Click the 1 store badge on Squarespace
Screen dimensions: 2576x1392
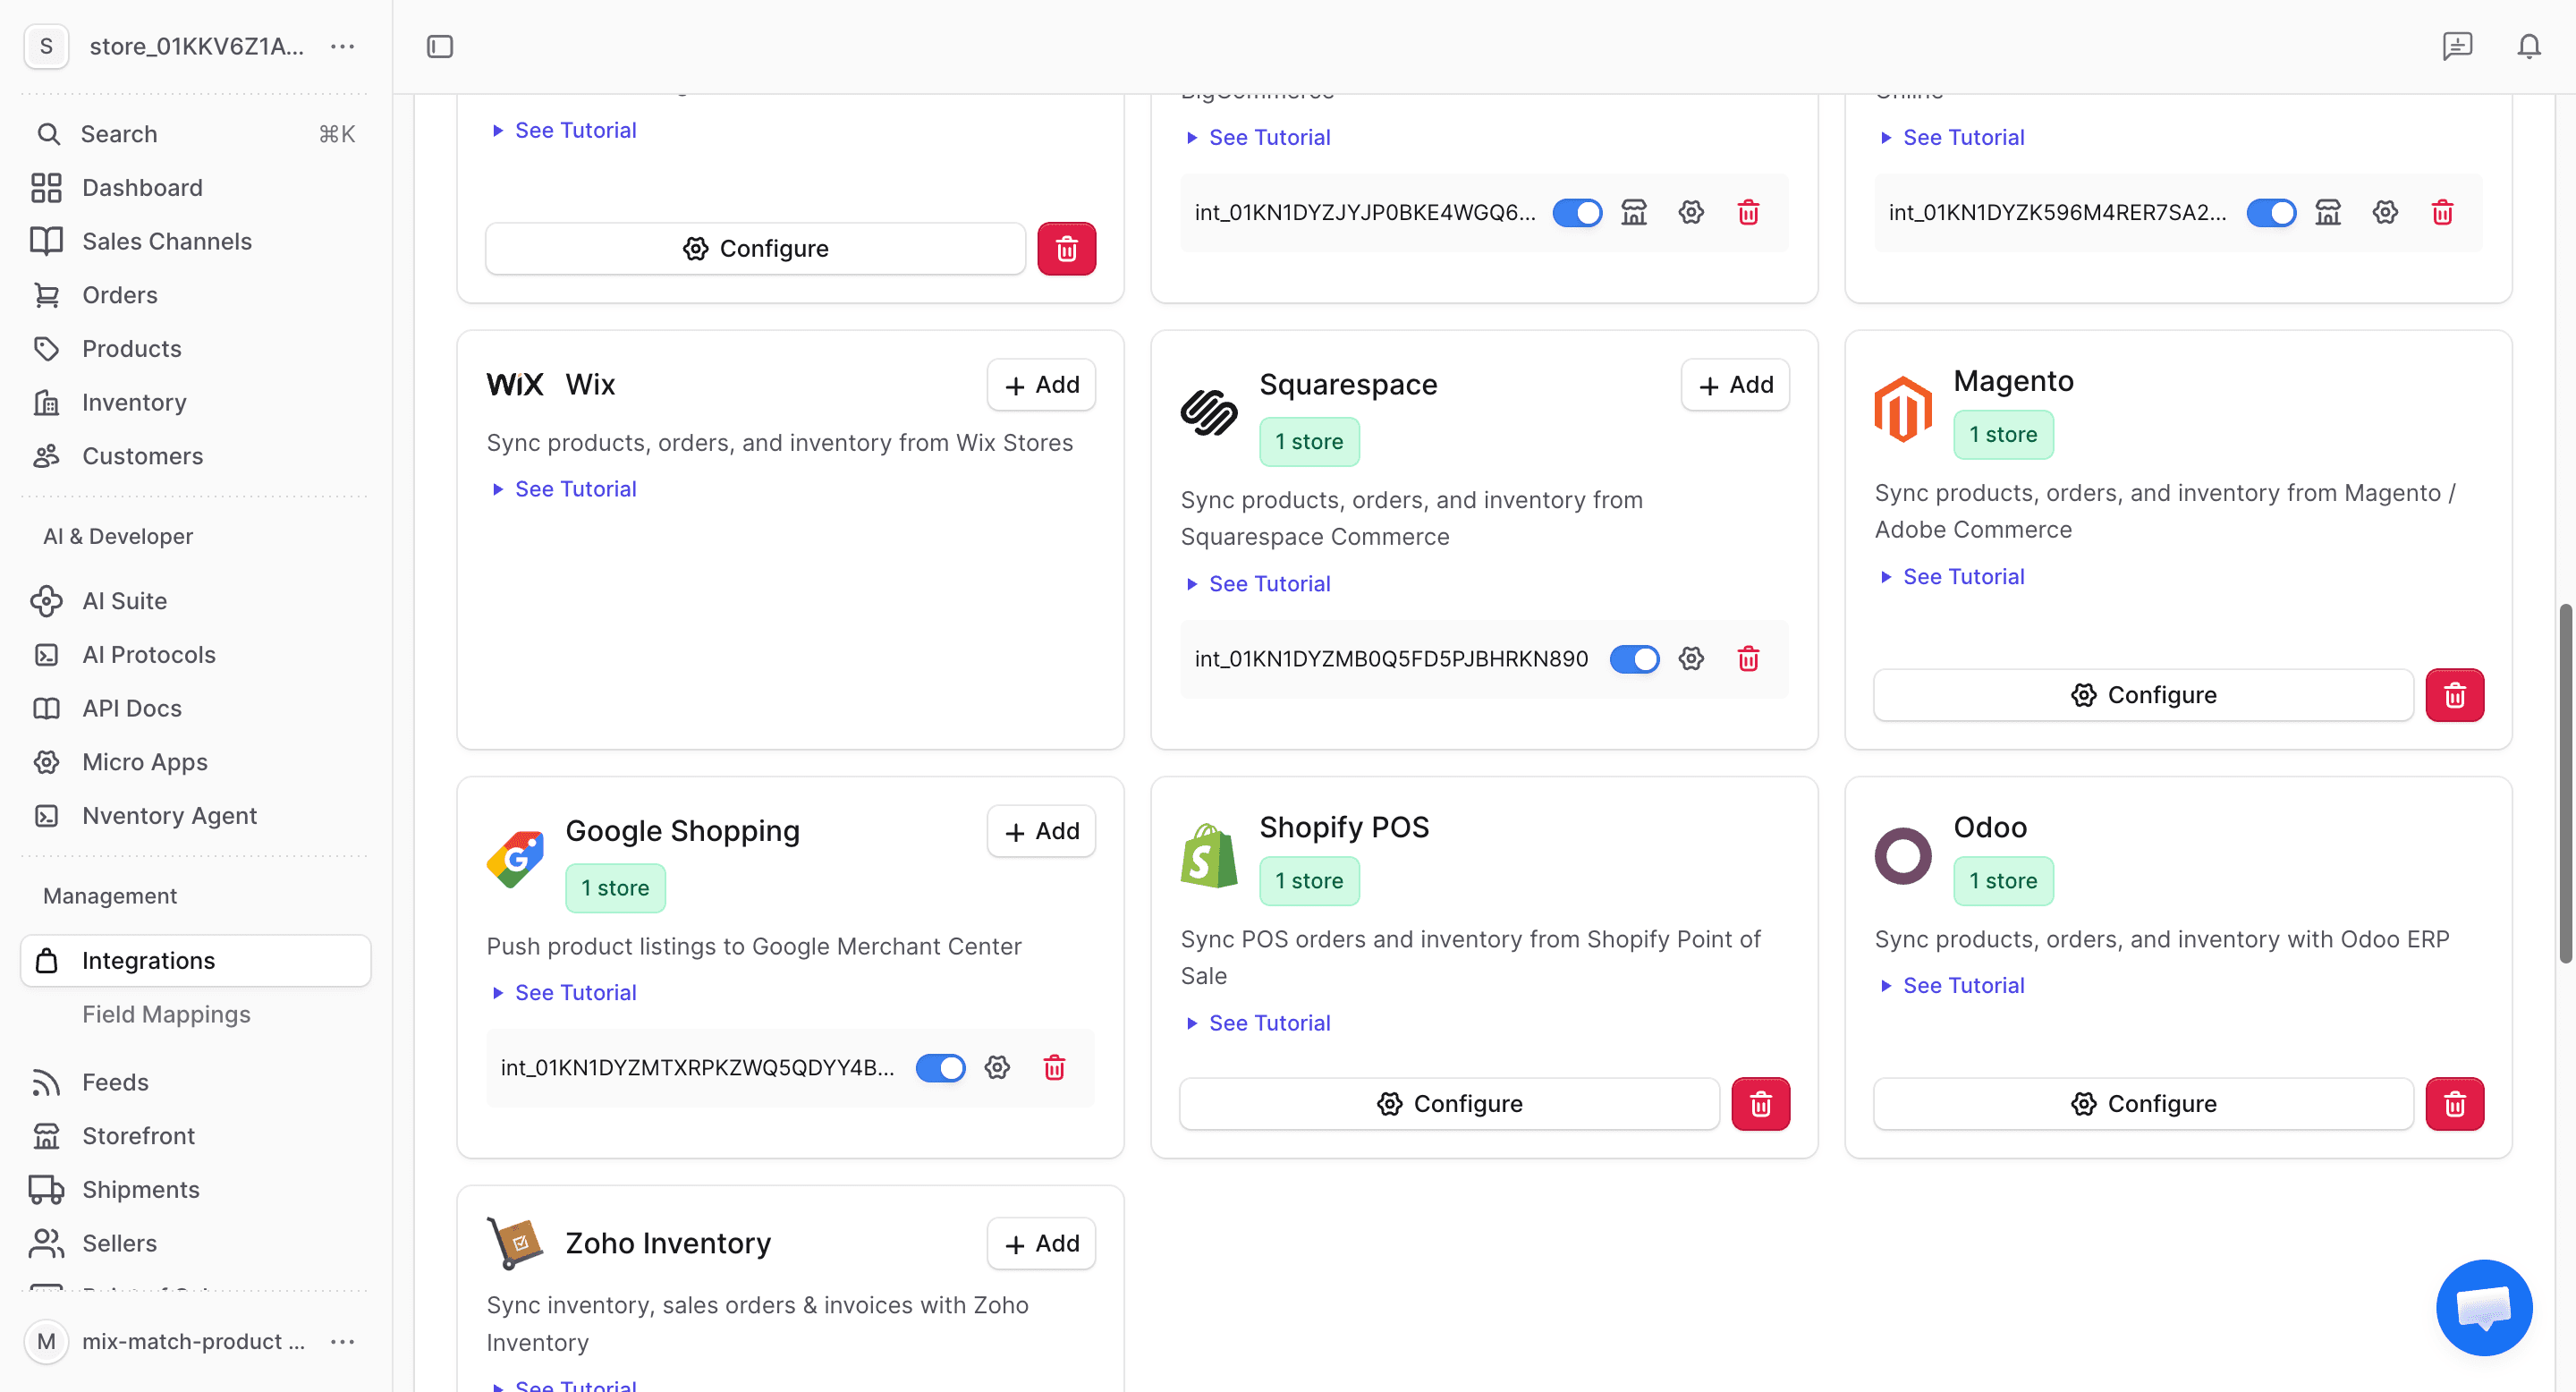point(1309,442)
